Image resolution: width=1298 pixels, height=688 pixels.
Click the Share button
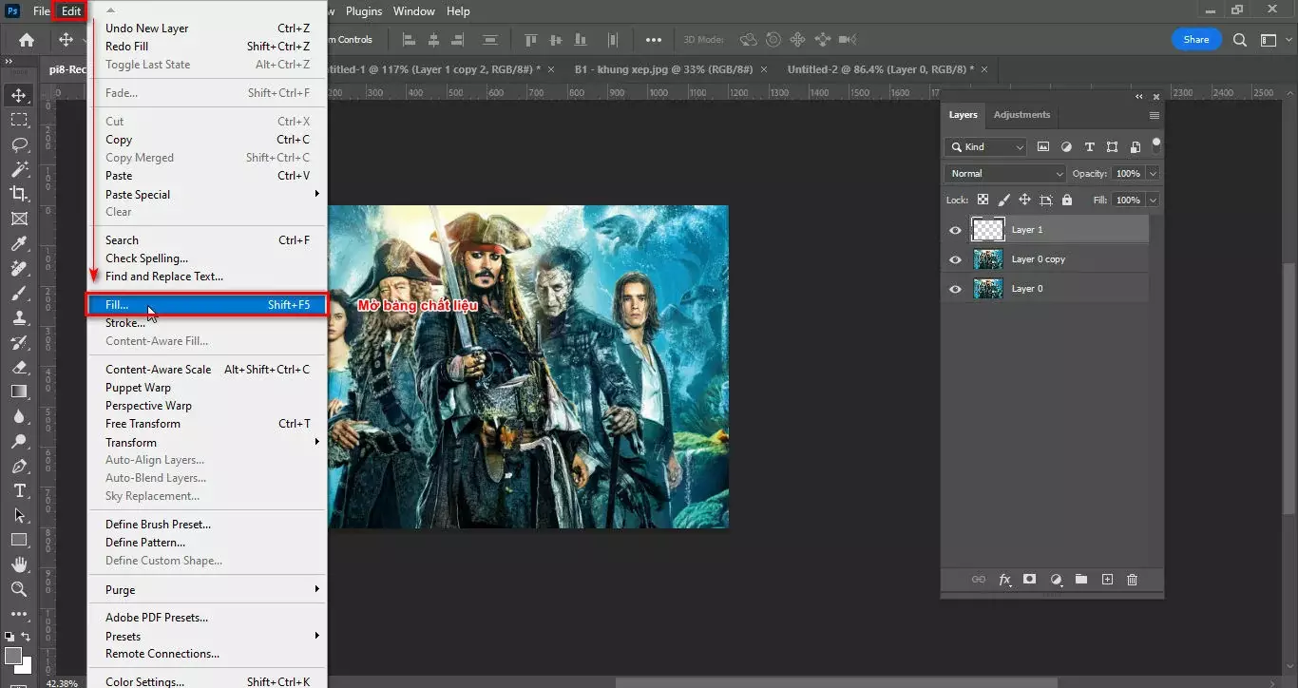point(1195,39)
